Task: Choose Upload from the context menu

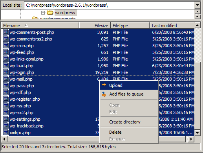Action: click(129, 85)
